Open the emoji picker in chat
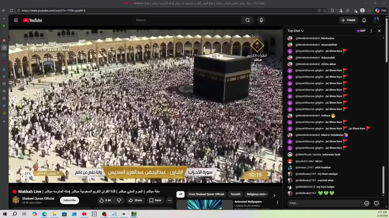 (367, 203)
